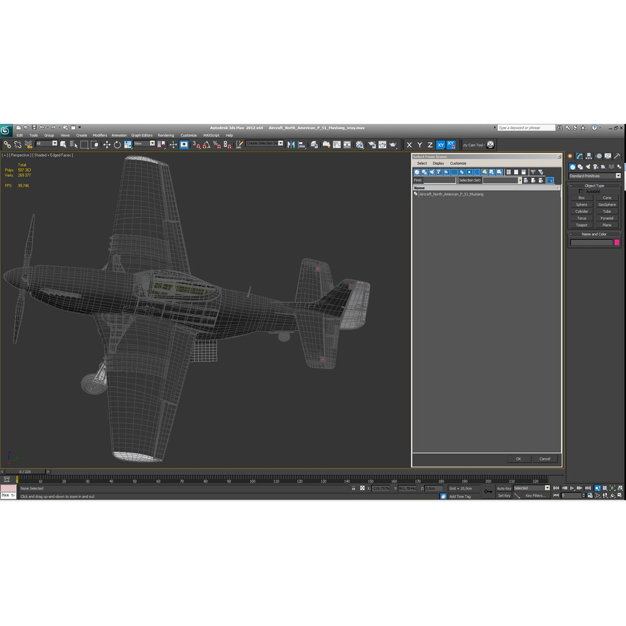Select the Select and Link tool
This screenshot has height=626, width=626.
(7, 144)
